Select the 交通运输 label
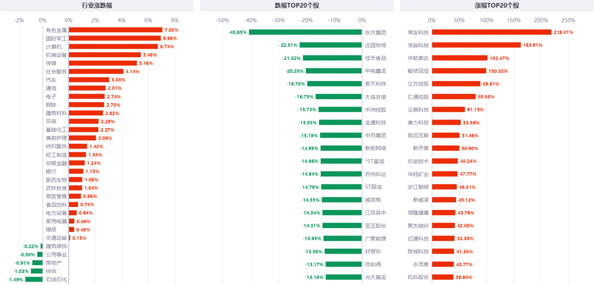This screenshot has height=285, width=594. pos(56,238)
